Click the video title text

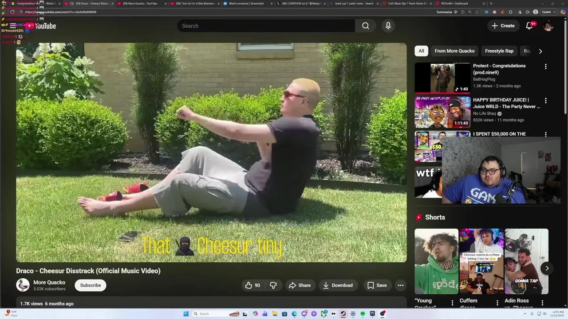[x=88, y=271]
